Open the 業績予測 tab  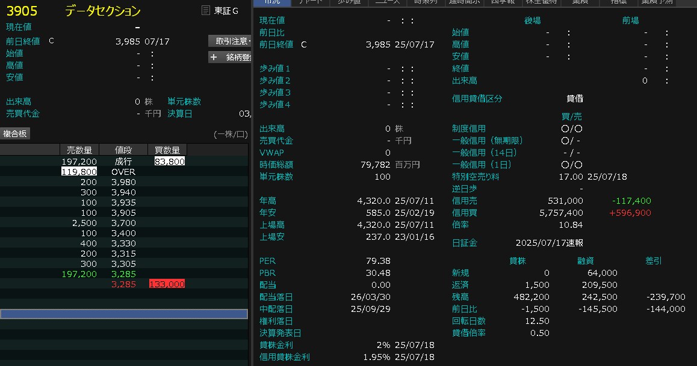tap(657, 2)
